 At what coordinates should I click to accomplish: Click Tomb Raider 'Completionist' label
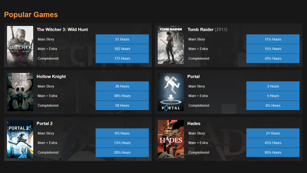(x=199, y=59)
